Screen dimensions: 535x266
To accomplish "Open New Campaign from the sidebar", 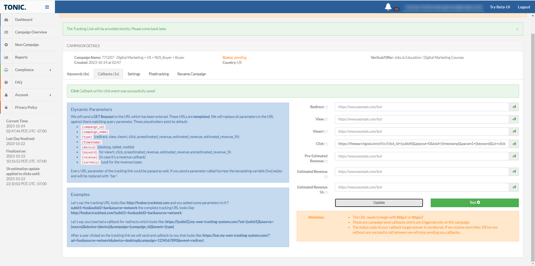I will pos(27,45).
